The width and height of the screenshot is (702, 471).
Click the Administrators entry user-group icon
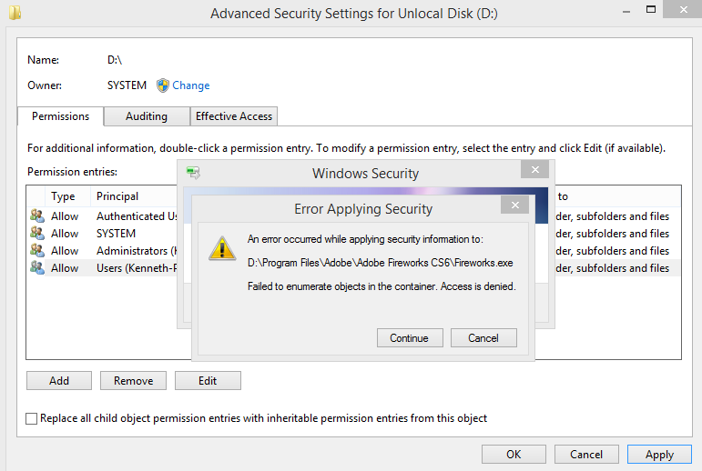click(37, 251)
